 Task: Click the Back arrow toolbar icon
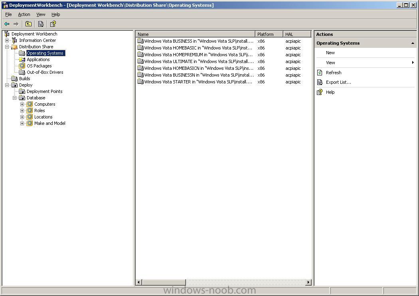[7, 24]
